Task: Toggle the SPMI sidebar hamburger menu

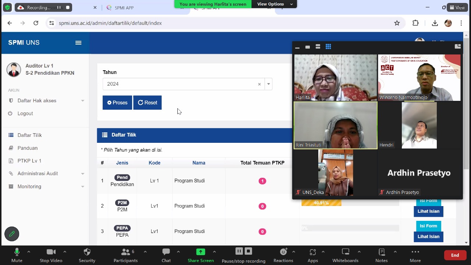Action: [78, 43]
